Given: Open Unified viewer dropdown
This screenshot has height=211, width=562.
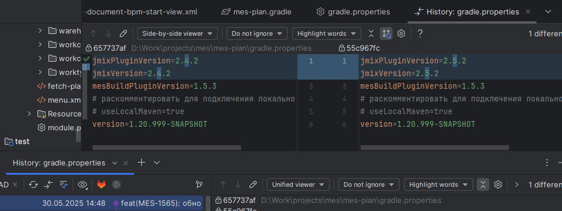Looking at the screenshot, I should [x=298, y=185].
